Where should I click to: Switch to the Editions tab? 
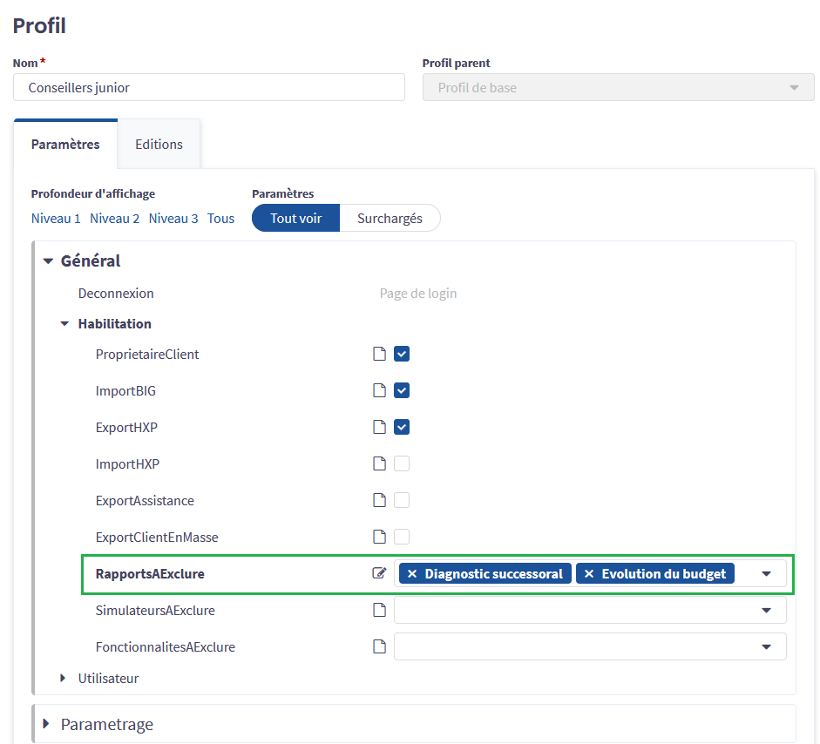tap(159, 145)
